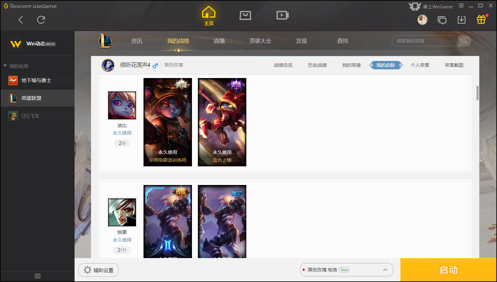Click the summoner name 倾听花落声4
The image size is (497, 282).
(135, 65)
